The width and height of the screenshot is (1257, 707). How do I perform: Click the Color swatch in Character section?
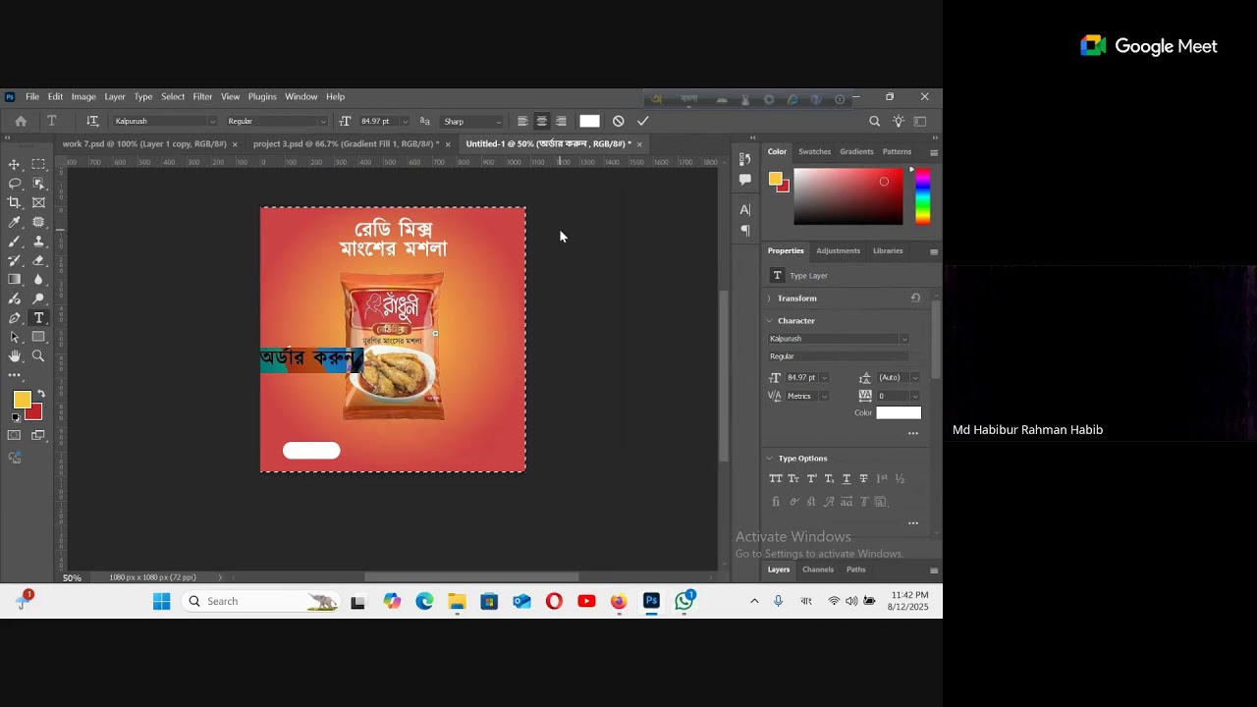(x=899, y=412)
